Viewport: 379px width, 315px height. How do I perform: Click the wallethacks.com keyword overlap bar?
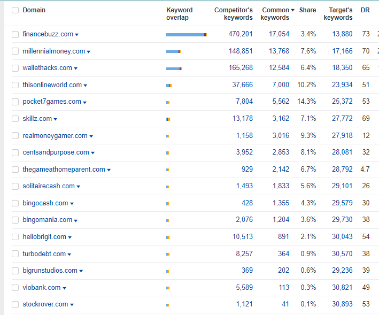pos(174,68)
